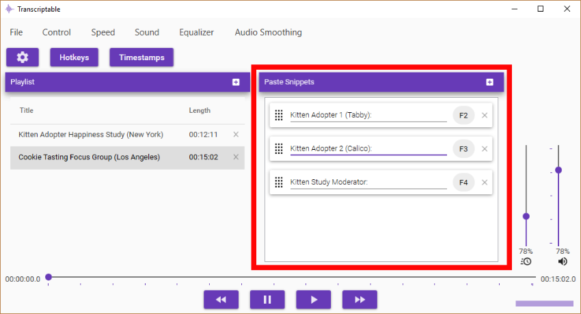
Task: Add a new item to Playlist
Action: pos(236,82)
